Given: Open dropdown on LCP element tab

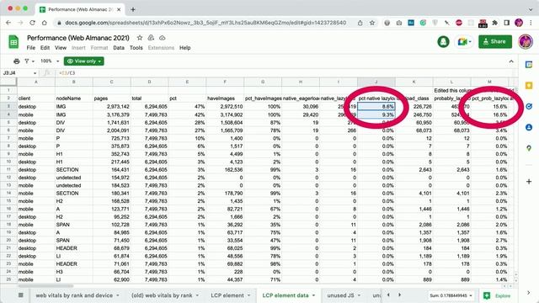Looking at the screenshot, I should [x=249, y=295].
